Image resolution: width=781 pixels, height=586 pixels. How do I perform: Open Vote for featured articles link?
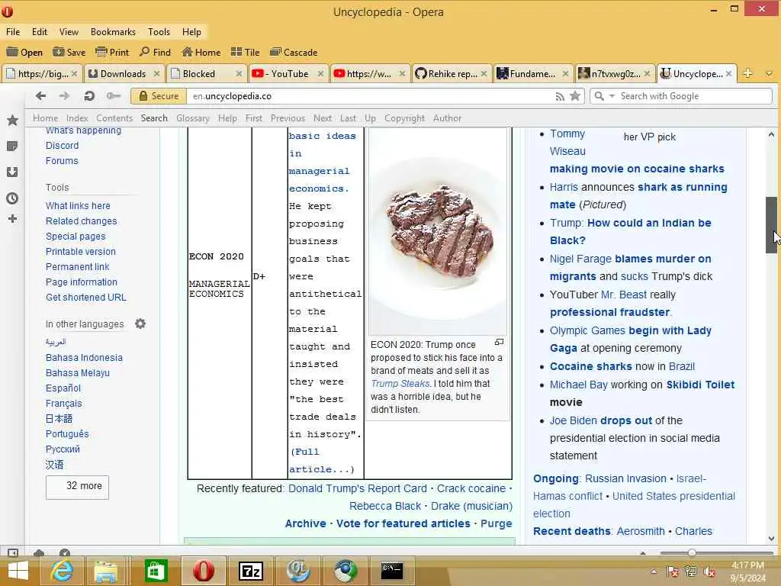pyautogui.click(x=403, y=523)
